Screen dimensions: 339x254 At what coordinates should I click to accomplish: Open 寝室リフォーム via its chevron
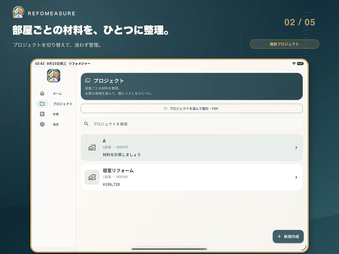point(296,177)
